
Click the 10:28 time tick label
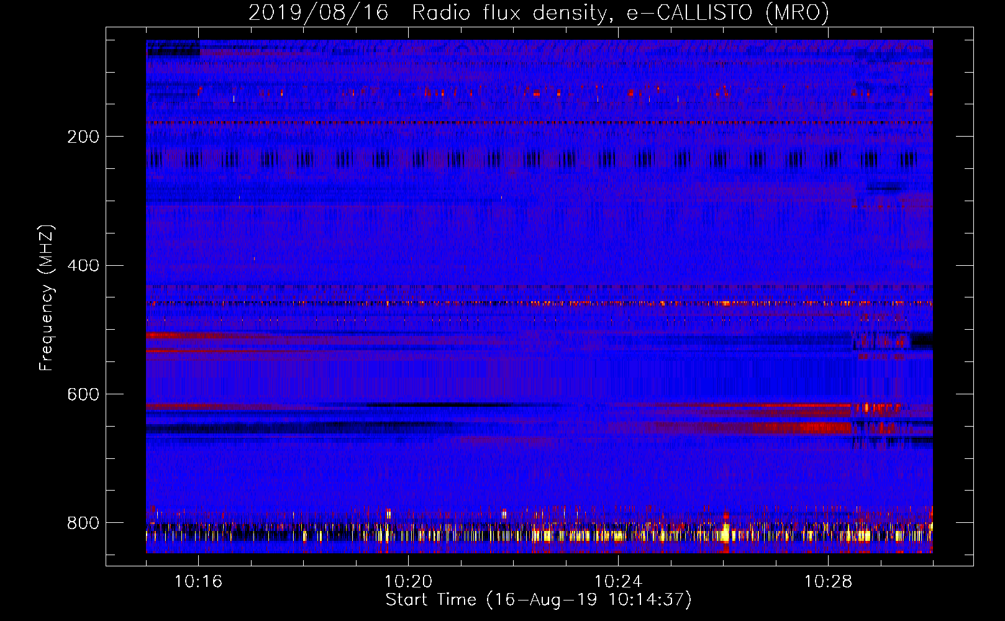pyautogui.click(x=828, y=582)
